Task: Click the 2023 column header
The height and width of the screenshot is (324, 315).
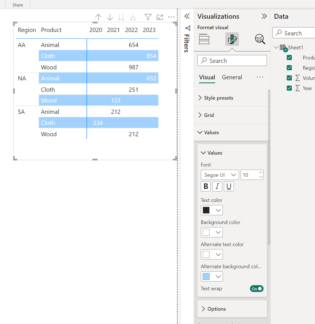Action: click(x=149, y=30)
